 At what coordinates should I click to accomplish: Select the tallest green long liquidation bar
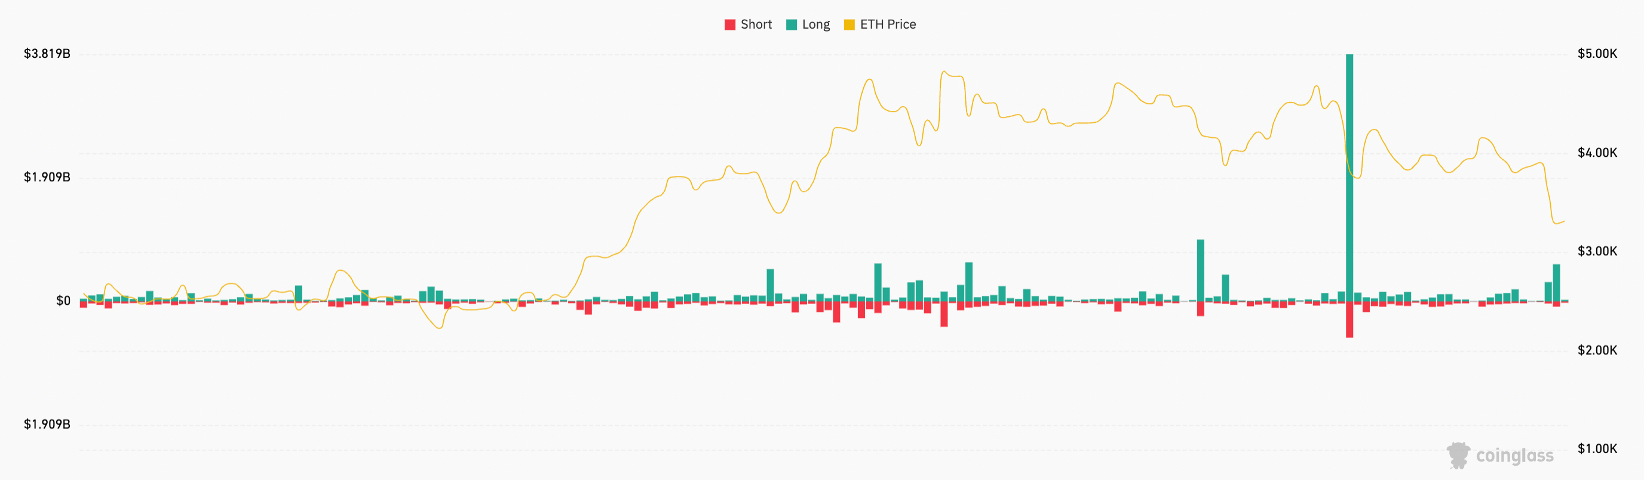[1349, 178]
